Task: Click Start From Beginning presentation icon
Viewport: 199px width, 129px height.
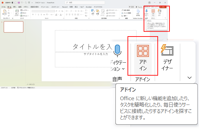Action: pos(29,3)
